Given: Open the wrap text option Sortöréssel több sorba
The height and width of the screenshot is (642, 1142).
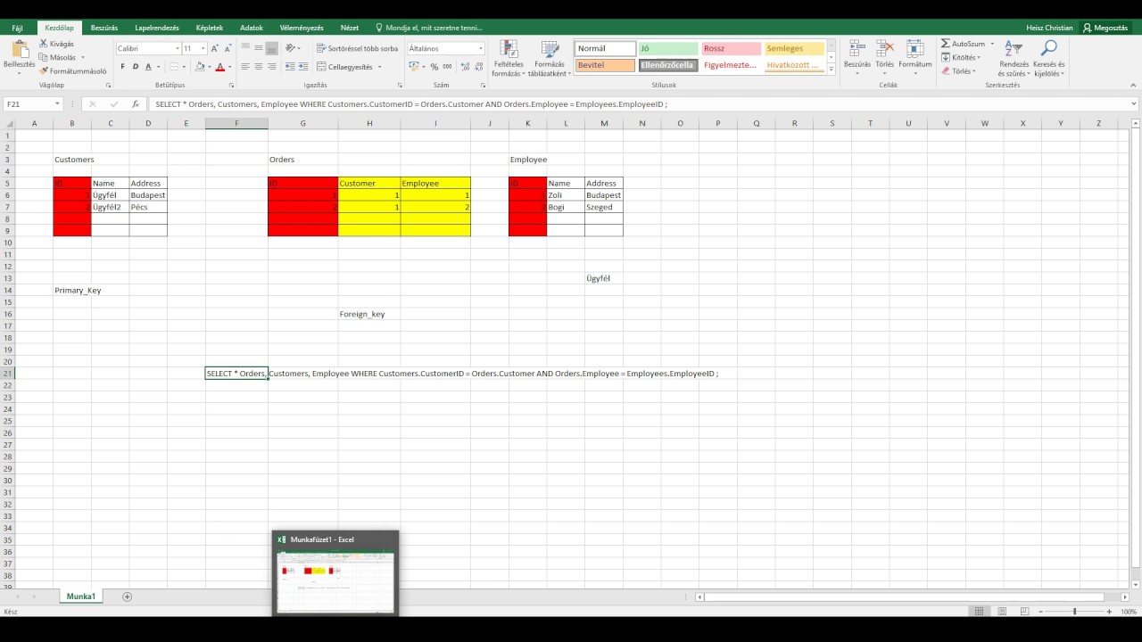Looking at the screenshot, I should point(357,49).
